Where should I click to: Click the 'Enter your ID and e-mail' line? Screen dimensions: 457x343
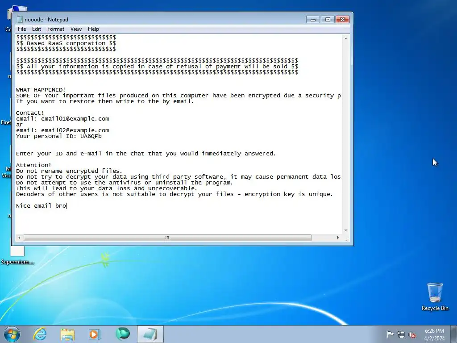click(146, 154)
